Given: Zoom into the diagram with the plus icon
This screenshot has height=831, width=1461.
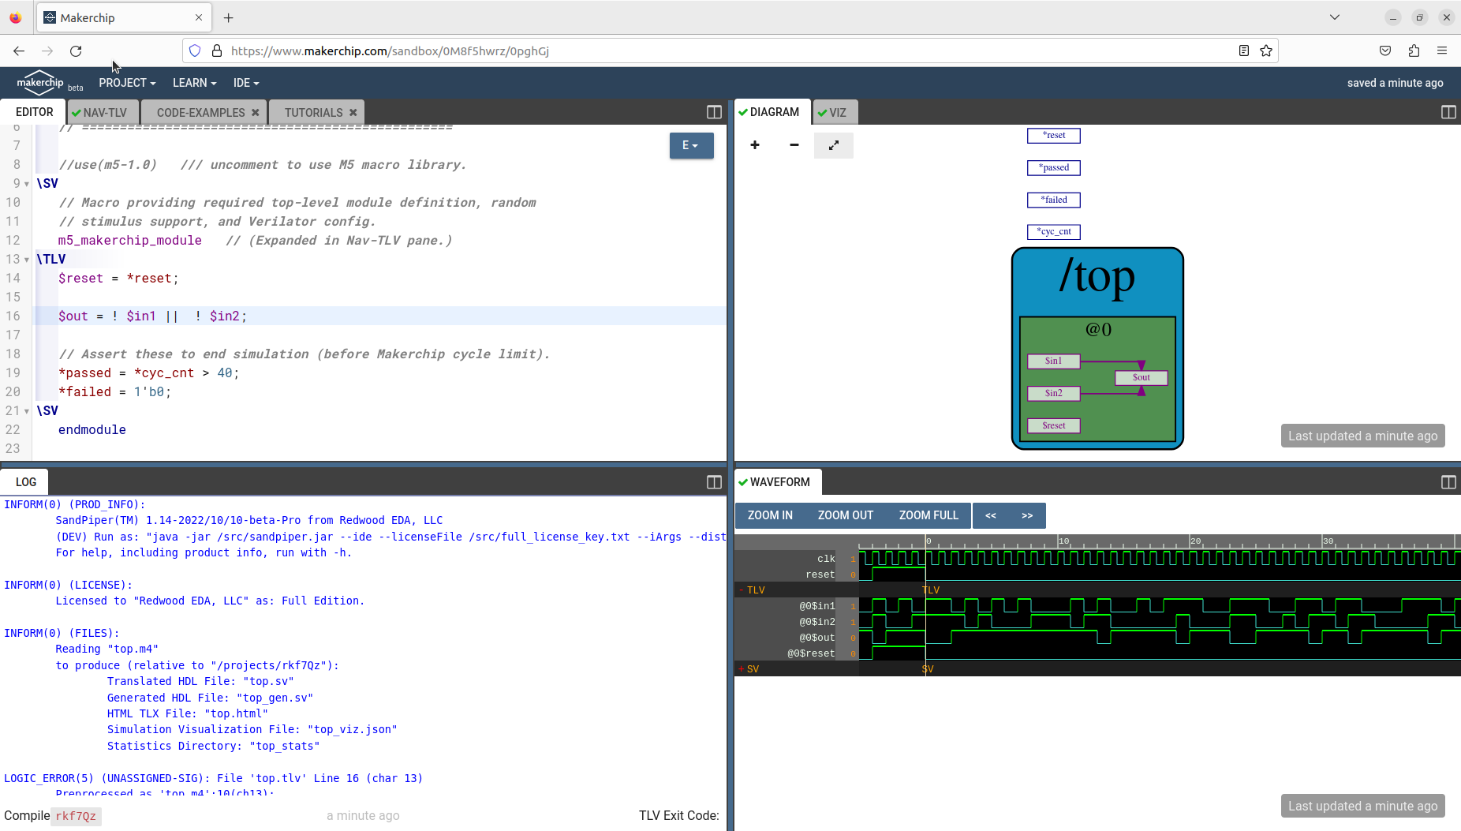Looking at the screenshot, I should [x=754, y=145].
